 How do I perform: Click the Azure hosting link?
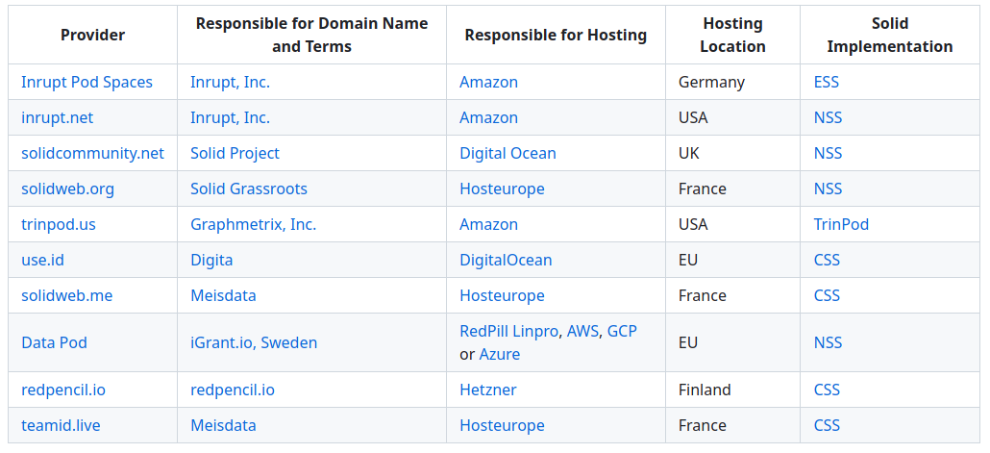coord(500,354)
